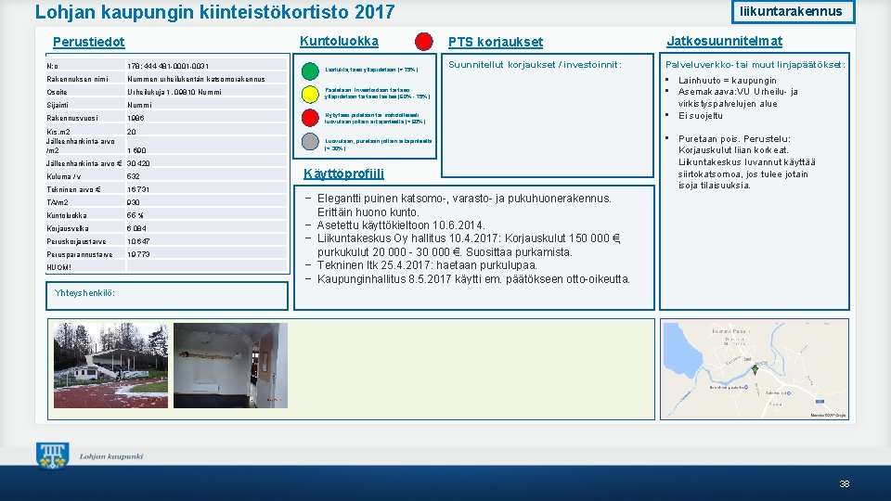
Task: Select the Krs.m2 label
Action: click(x=58, y=132)
